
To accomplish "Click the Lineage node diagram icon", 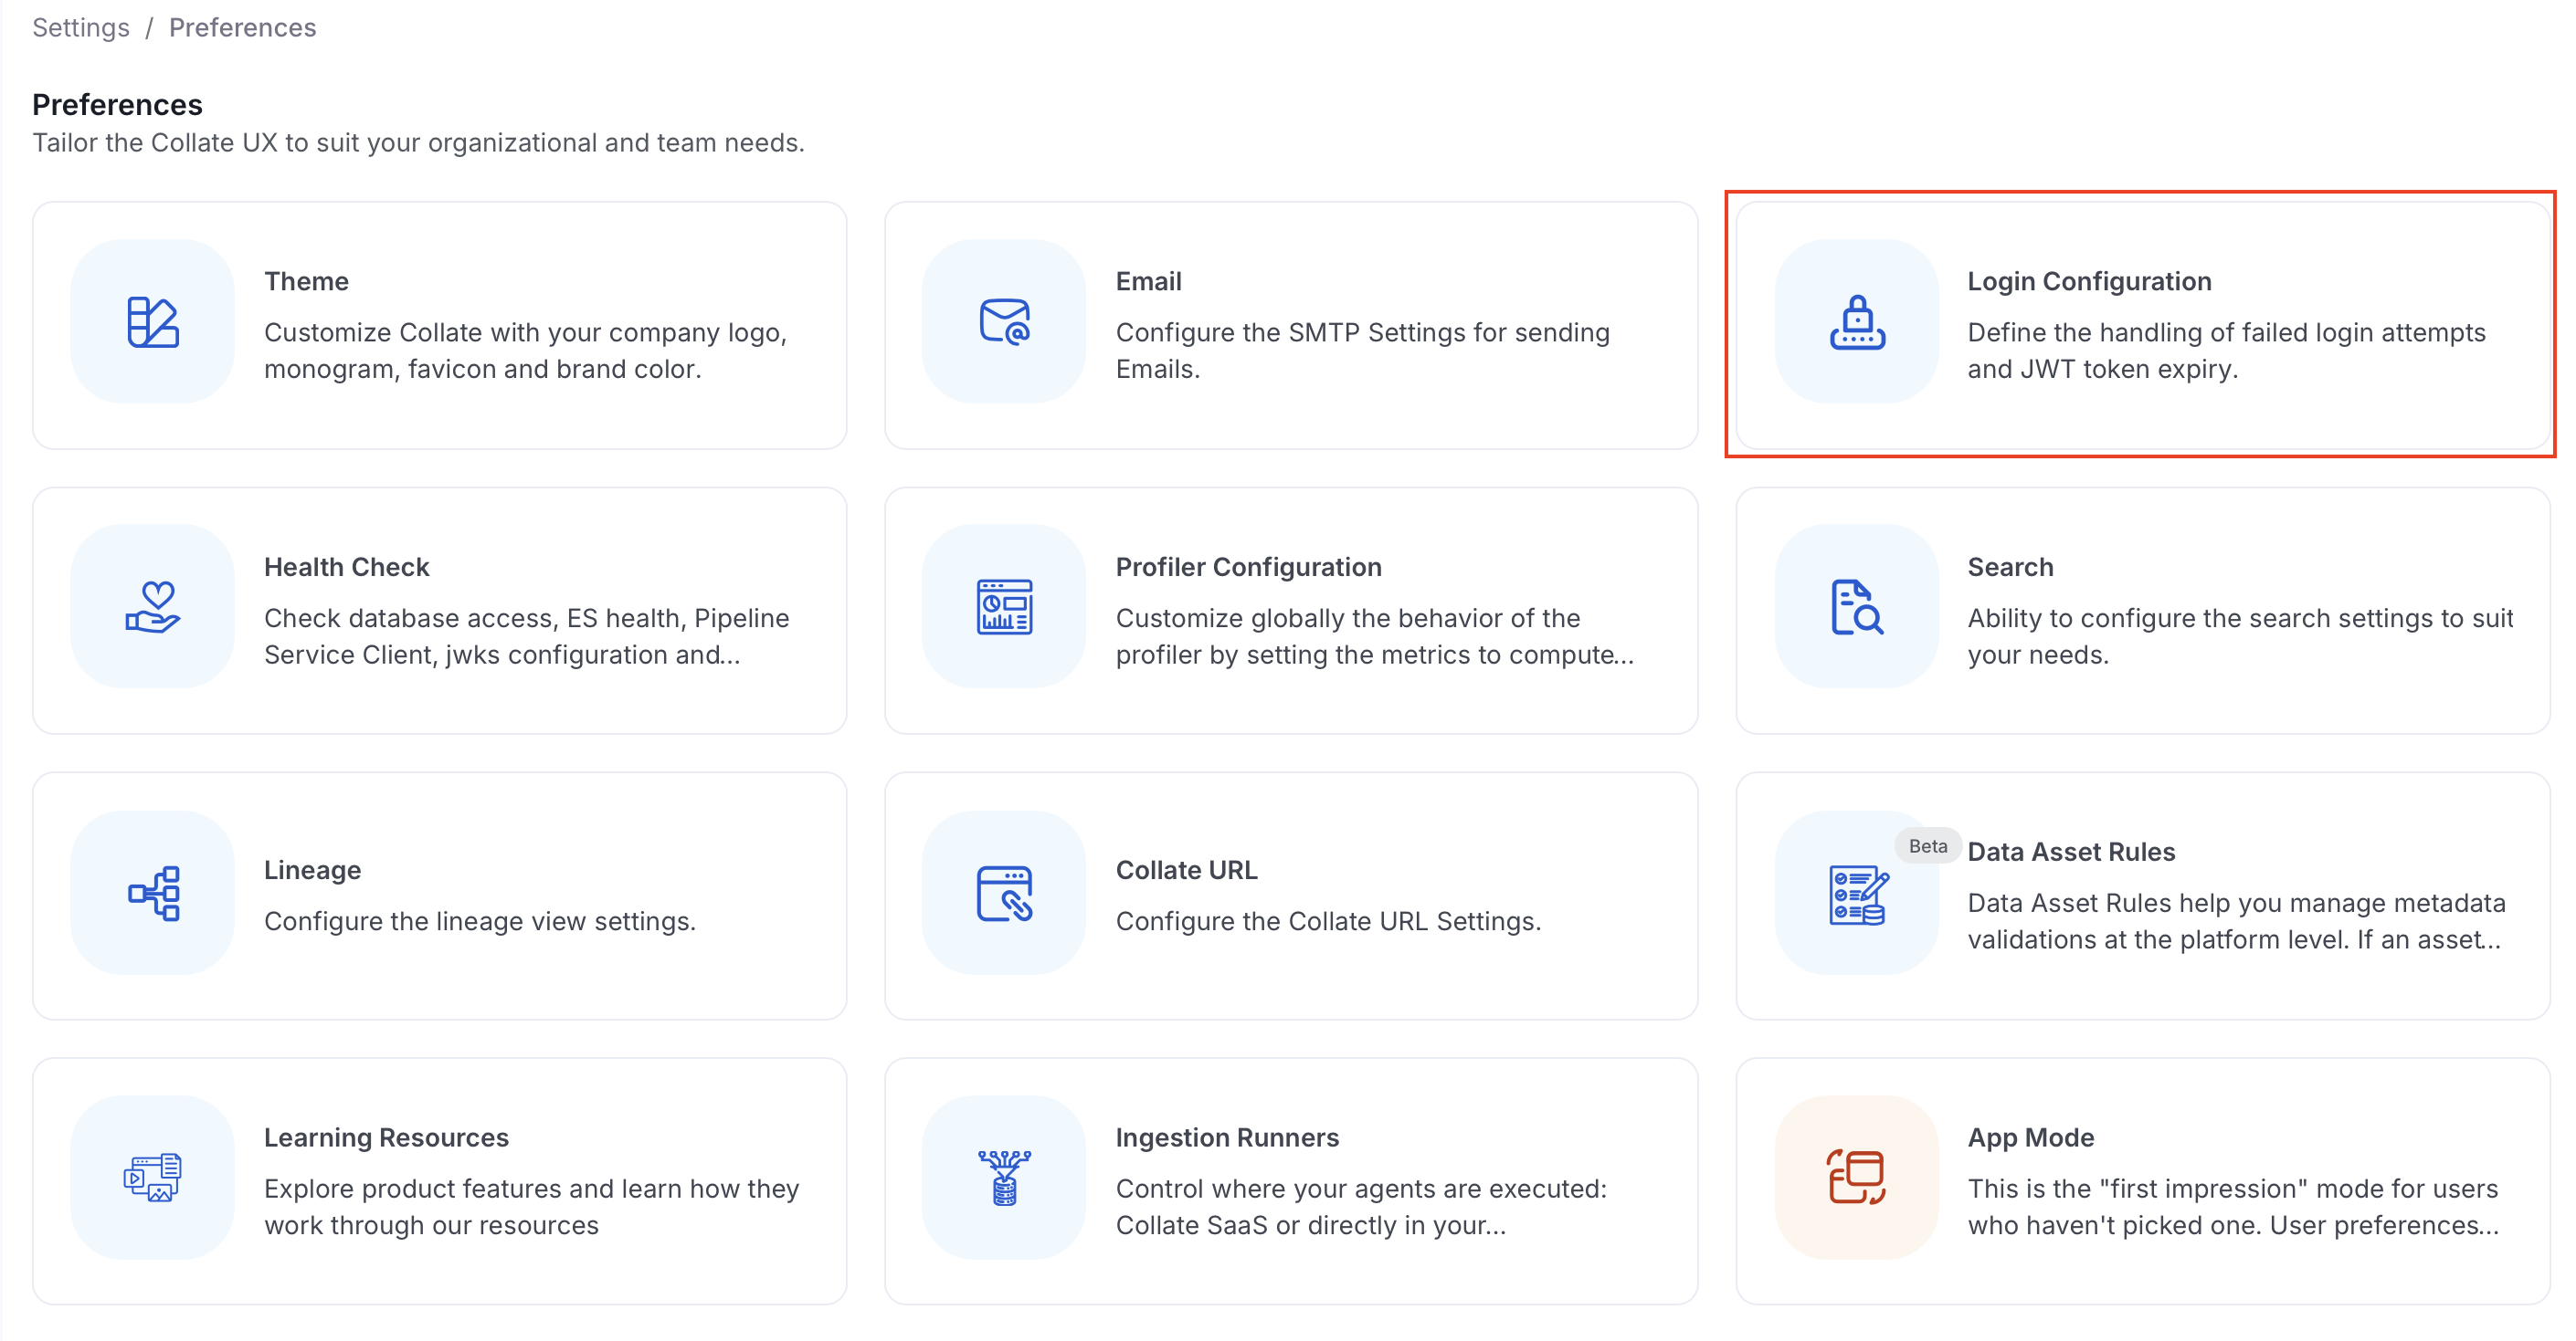I will pyautogui.click(x=153, y=893).
